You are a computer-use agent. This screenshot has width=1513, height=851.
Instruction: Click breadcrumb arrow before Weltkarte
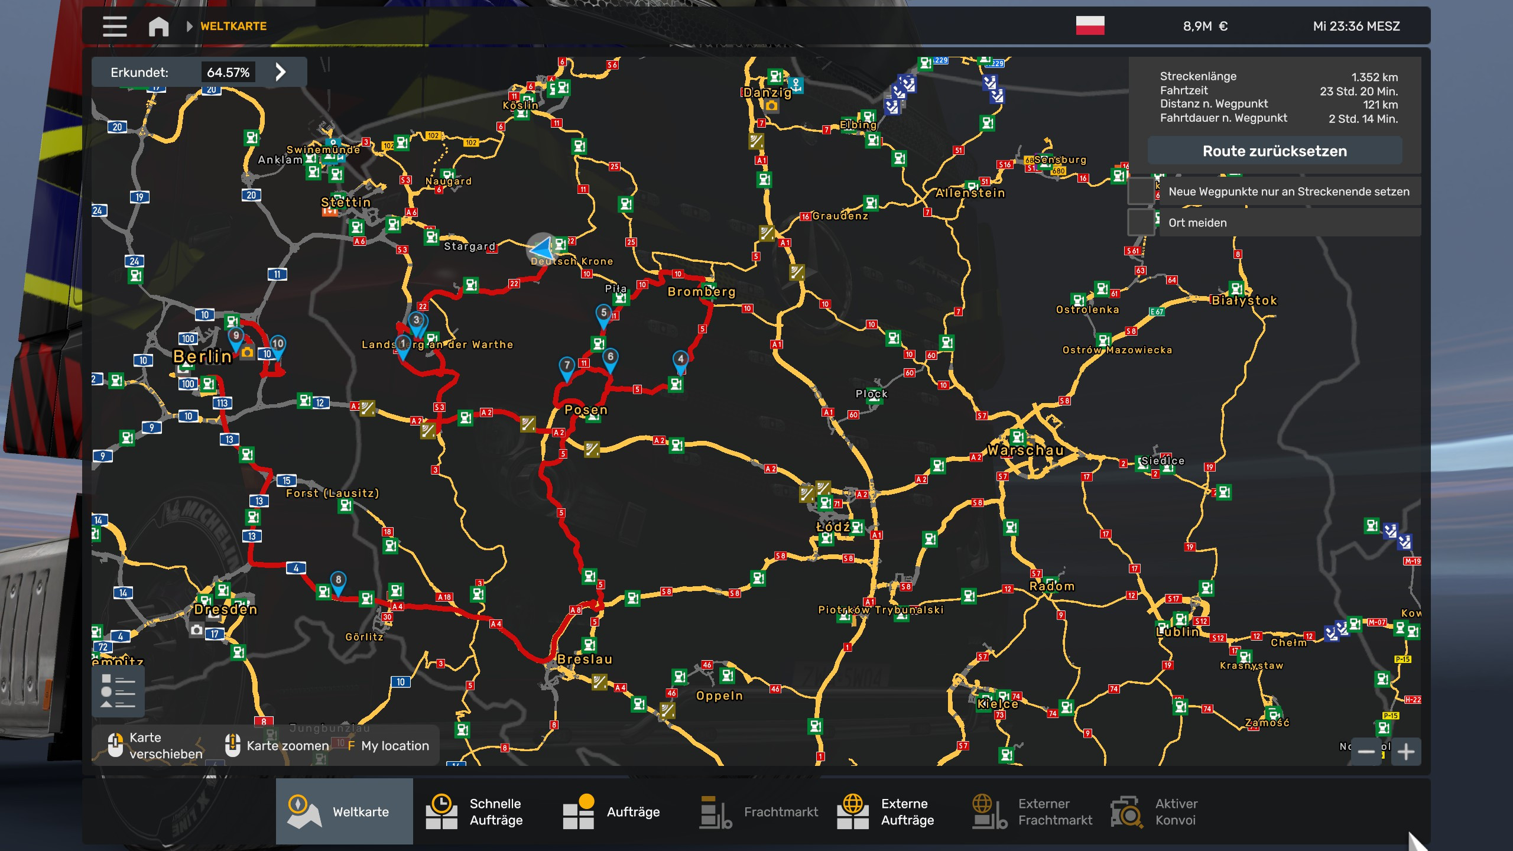[189, 27]
